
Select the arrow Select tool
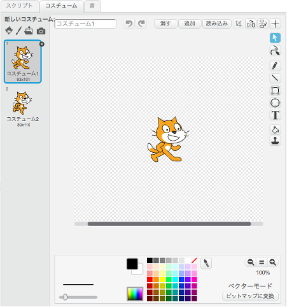tap(275, 38)
